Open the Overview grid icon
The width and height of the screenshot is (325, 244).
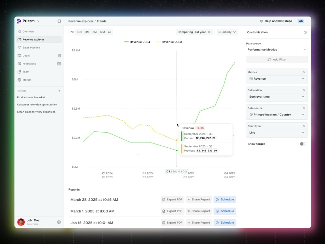click(19, 32)
